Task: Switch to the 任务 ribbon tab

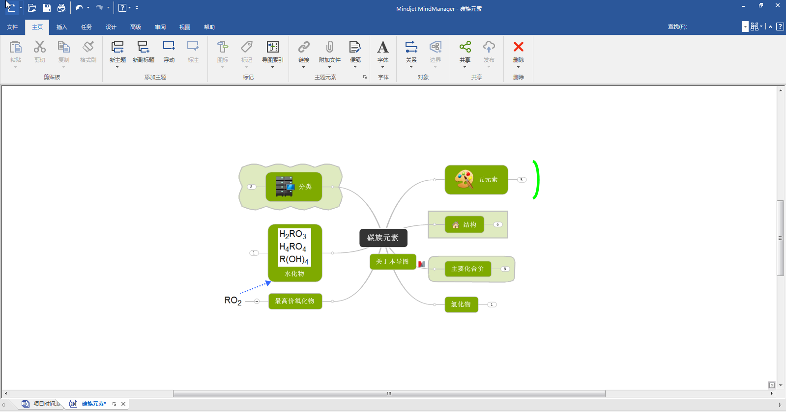Action: point(86,27)
